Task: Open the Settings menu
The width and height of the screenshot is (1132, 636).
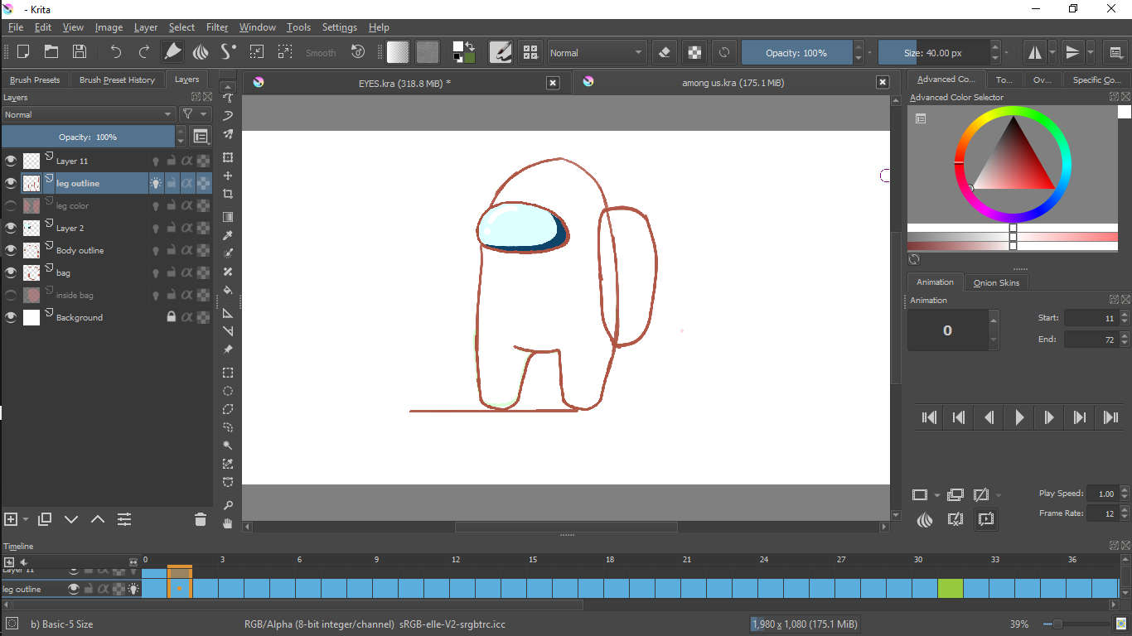Action: [340, 27]
